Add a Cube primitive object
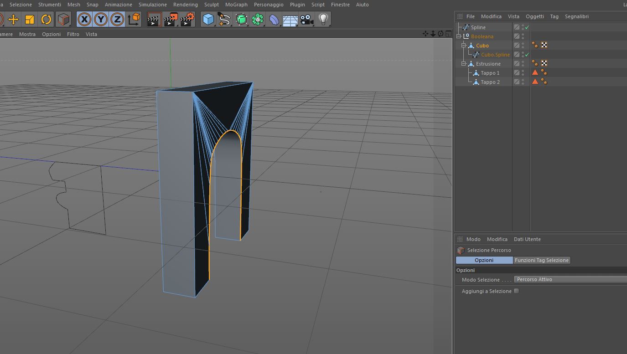This screenshot has width=627, height=354. [208, 19]
